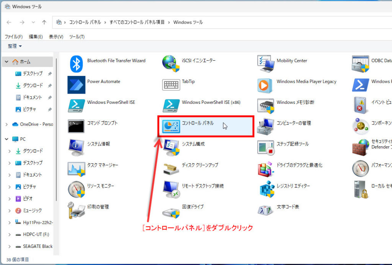Open the 表示(V) menu
The width and height of the screenshot is (392, 265).
pyautogui.click(x=56, y=37)
